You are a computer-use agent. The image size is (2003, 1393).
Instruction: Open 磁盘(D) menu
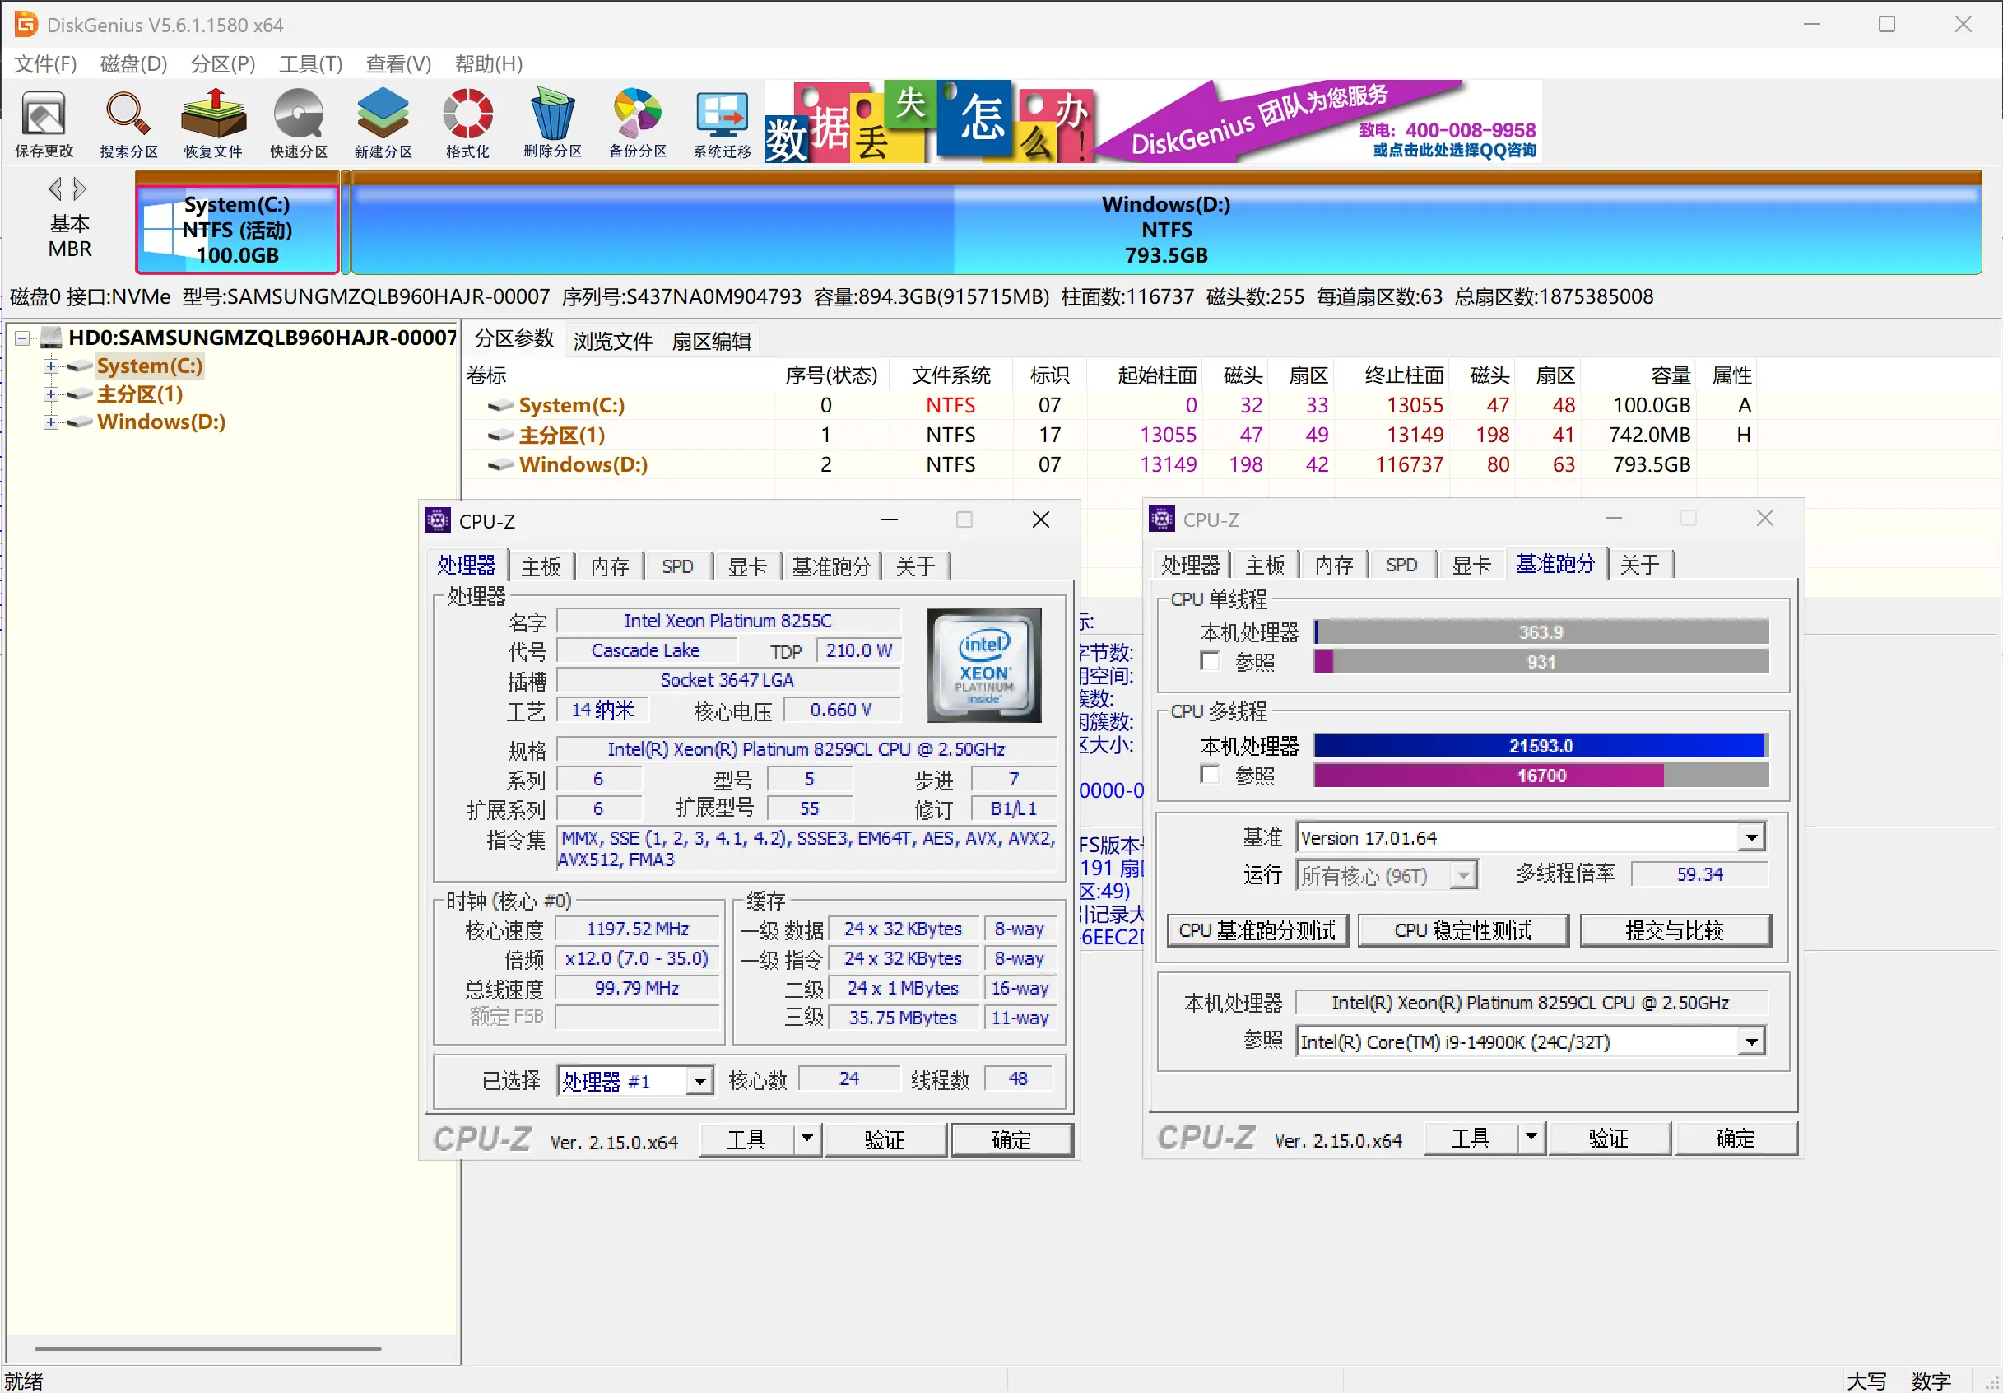[133, 63]
